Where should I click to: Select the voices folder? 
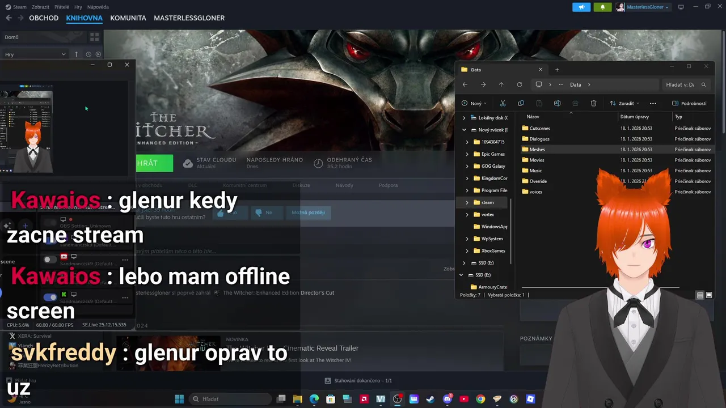click(x=531, y=192)
